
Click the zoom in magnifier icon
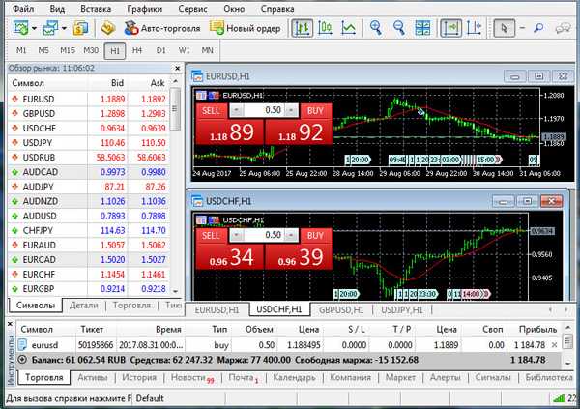[376, 28]
